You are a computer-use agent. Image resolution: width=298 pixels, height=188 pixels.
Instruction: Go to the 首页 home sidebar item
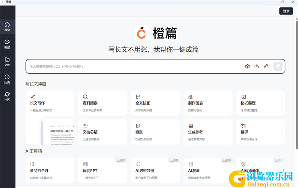7,27
